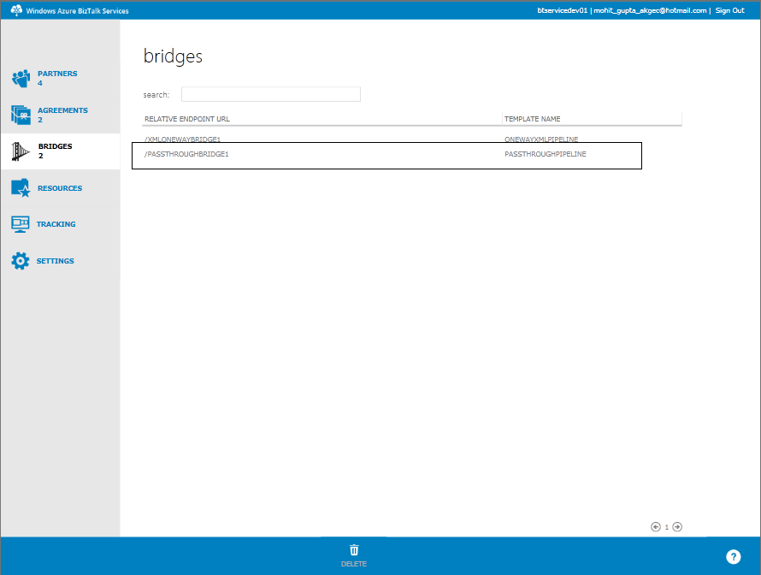Click the Windows Azure BizTalk Services title
The width and height of the screenshot is (761, 575).
(x=77, y=10)
